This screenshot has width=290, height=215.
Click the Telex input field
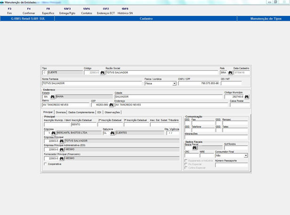[x=235, y=130]
